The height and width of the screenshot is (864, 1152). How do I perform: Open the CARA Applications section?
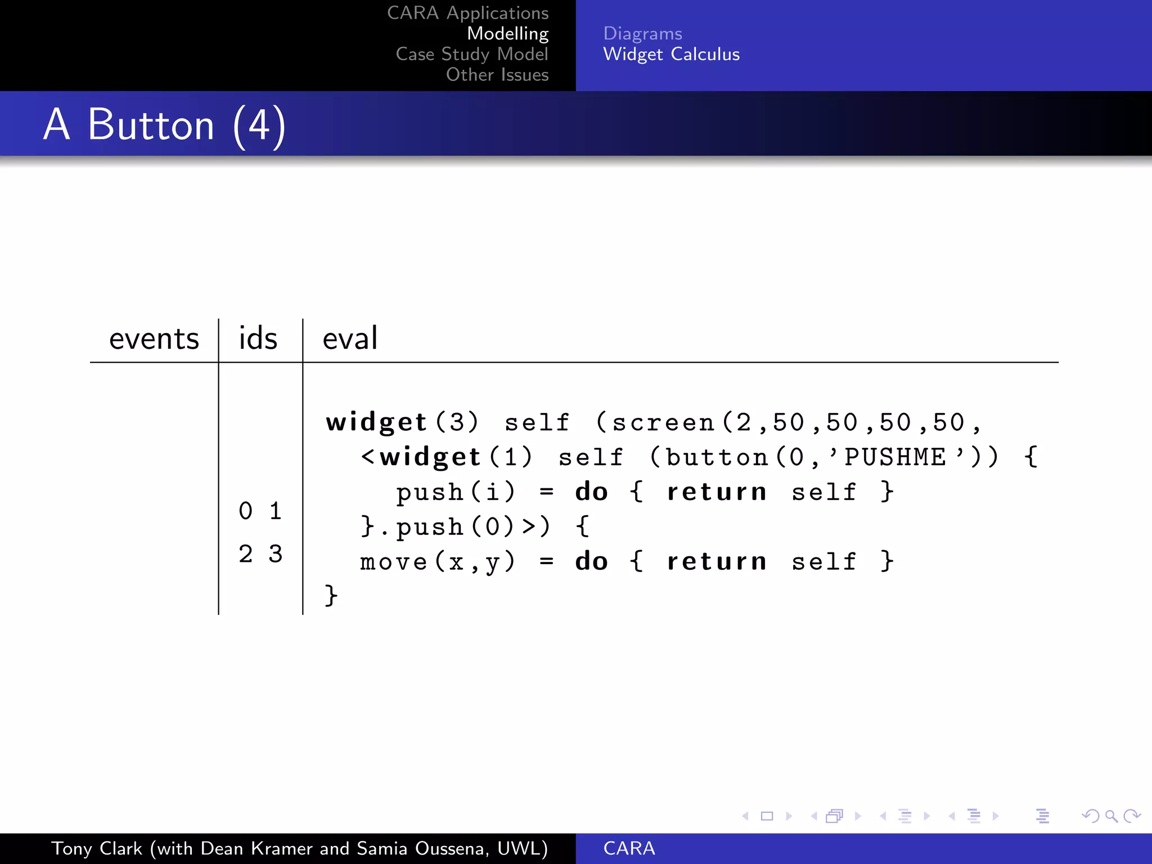[467, 13]
